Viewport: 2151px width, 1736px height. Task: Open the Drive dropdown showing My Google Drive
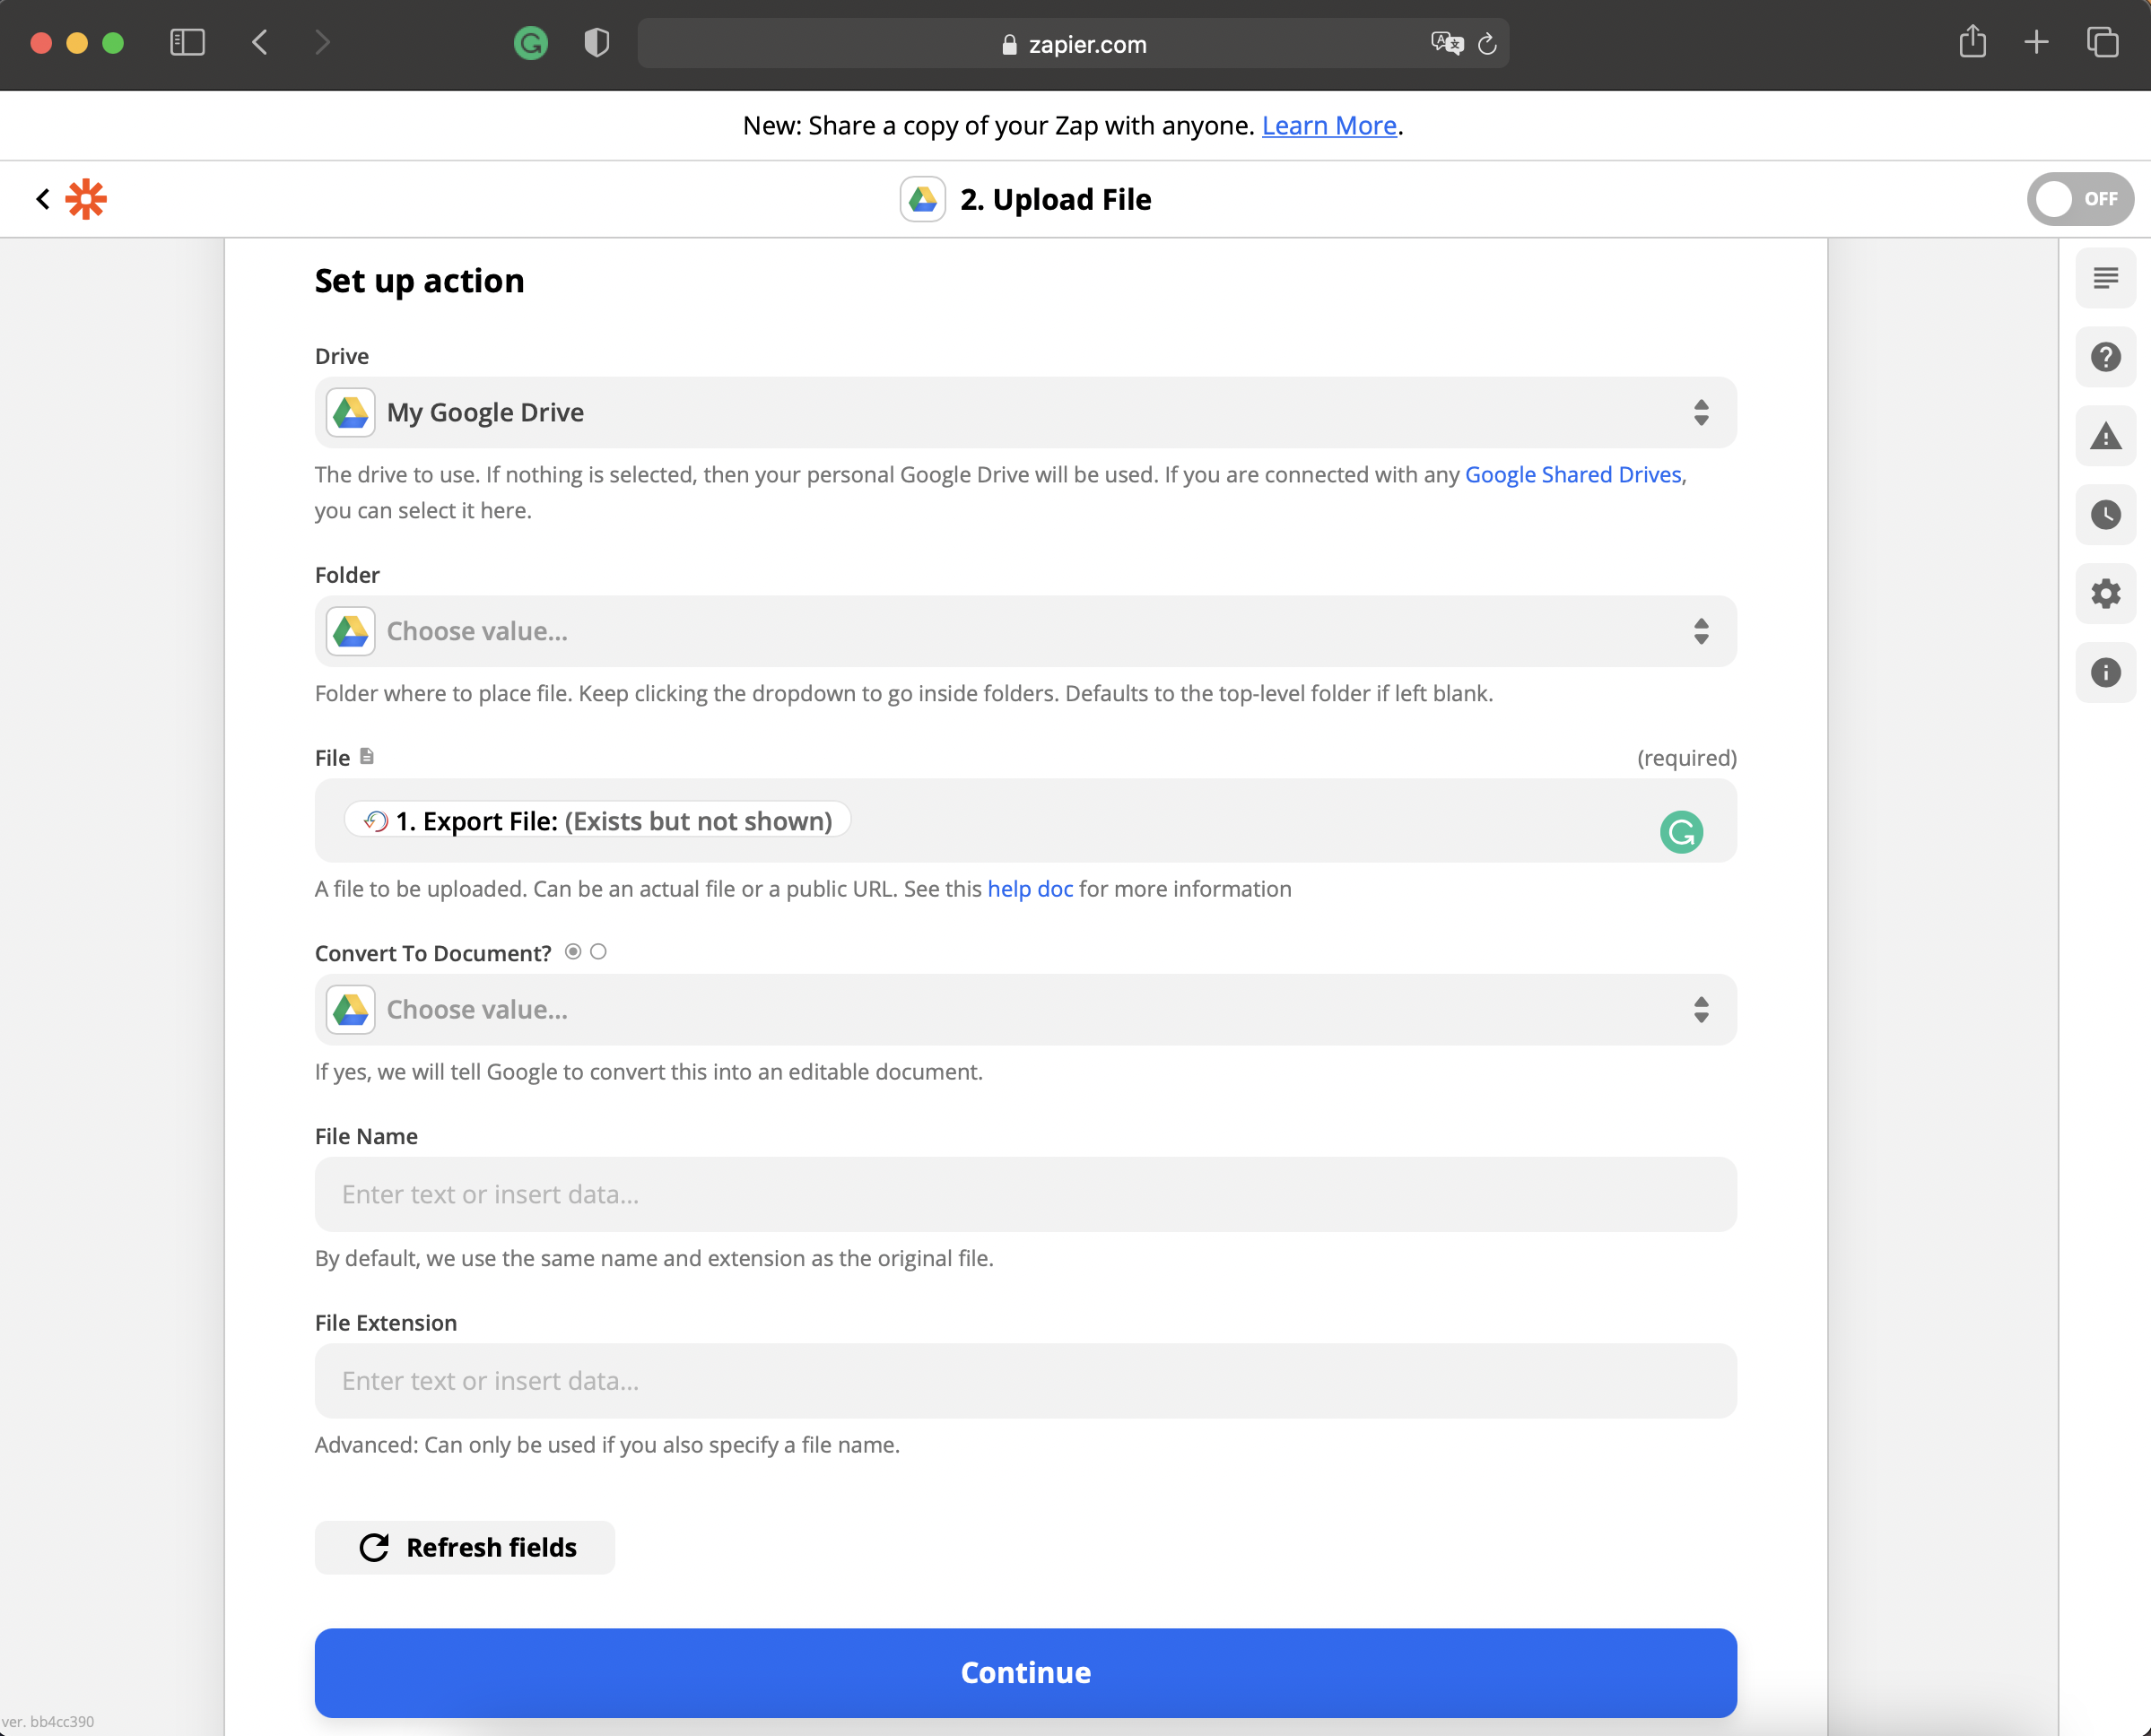click(1024, 413)
